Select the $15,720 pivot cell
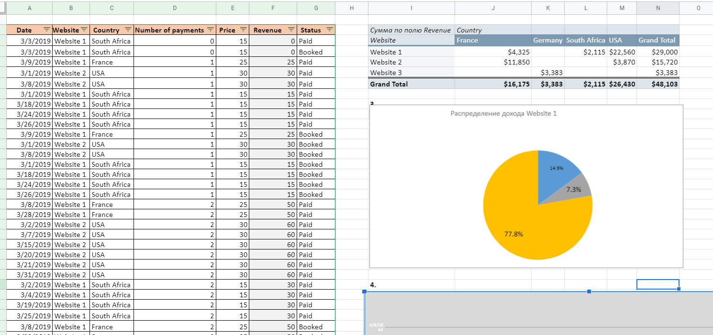The width and height of the screenshot is (713, 335). (x=658, y=62)
